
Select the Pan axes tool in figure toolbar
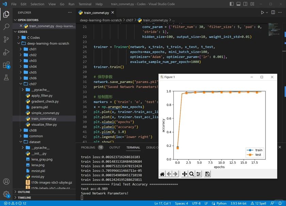click(x=184, y=174)
